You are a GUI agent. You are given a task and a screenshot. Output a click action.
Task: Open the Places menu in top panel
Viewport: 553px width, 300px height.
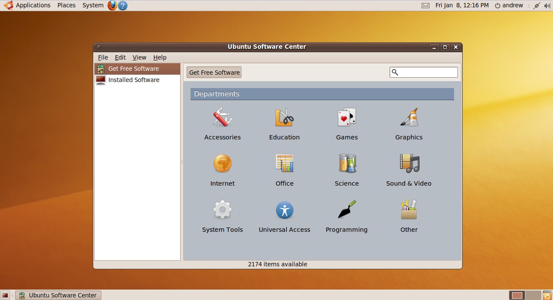click(66, 5)
